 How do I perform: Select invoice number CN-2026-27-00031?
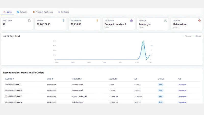point(13,85)
